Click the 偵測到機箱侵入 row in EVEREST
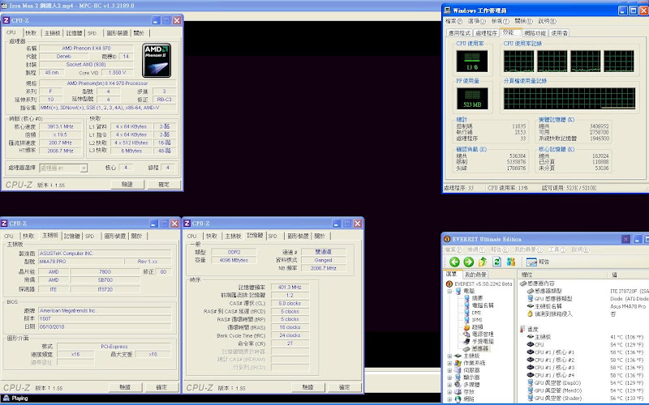The width and height of the screenshot is (649, 405). [550, 313]
